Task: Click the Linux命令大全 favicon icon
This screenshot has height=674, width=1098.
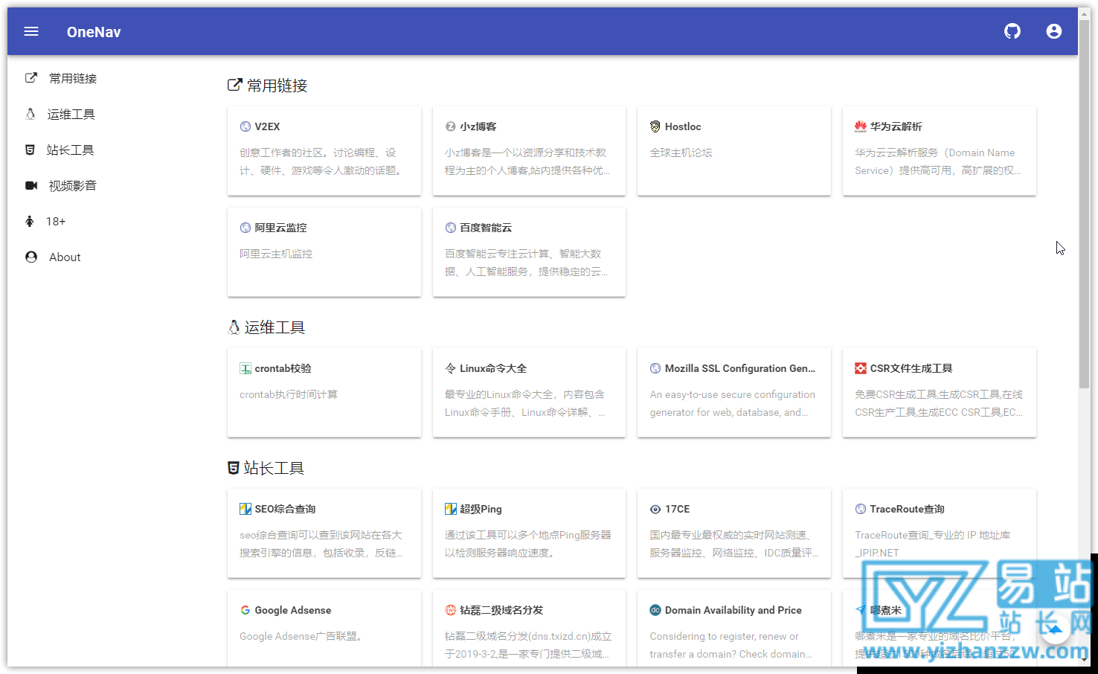Action: point(450,368)
